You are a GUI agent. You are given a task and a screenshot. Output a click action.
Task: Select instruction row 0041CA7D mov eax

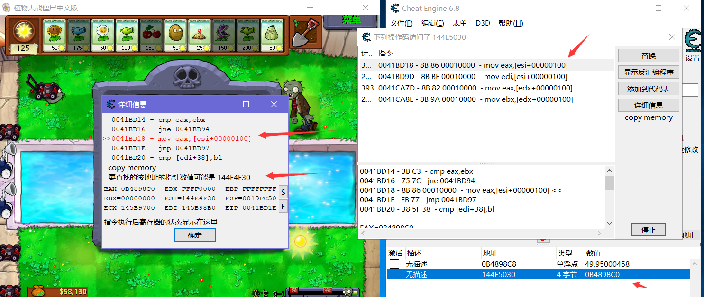click(x=486, y=88)
